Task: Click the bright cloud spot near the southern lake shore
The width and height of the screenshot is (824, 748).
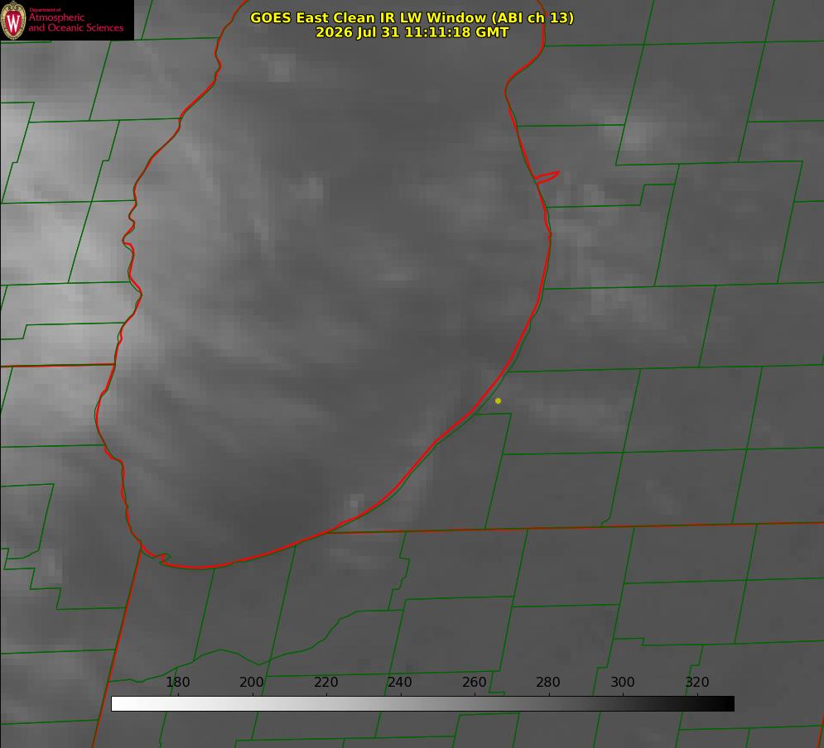Action: [354, 505]
